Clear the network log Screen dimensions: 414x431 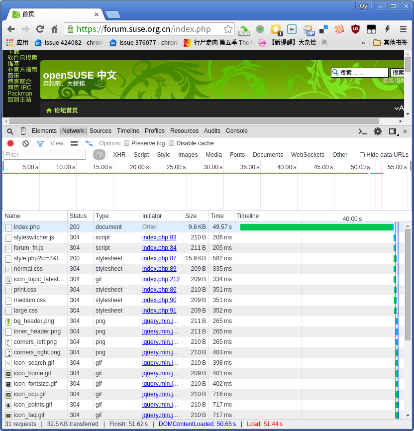tap(25, 143)
